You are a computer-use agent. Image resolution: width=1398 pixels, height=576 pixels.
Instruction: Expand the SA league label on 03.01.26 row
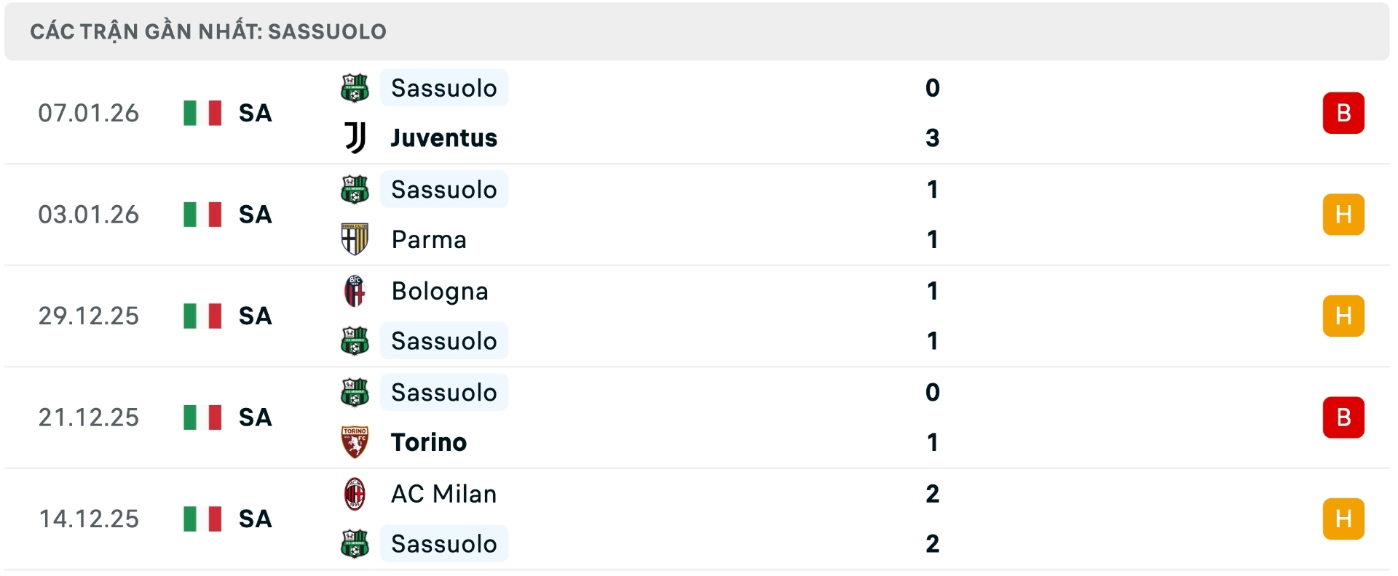point(253,215)
